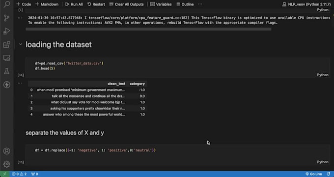The height and width of the screenshot is (177, 334).
Task: Click the horizontal scrollbar under TensorFlow output
Action: (148, 29)
